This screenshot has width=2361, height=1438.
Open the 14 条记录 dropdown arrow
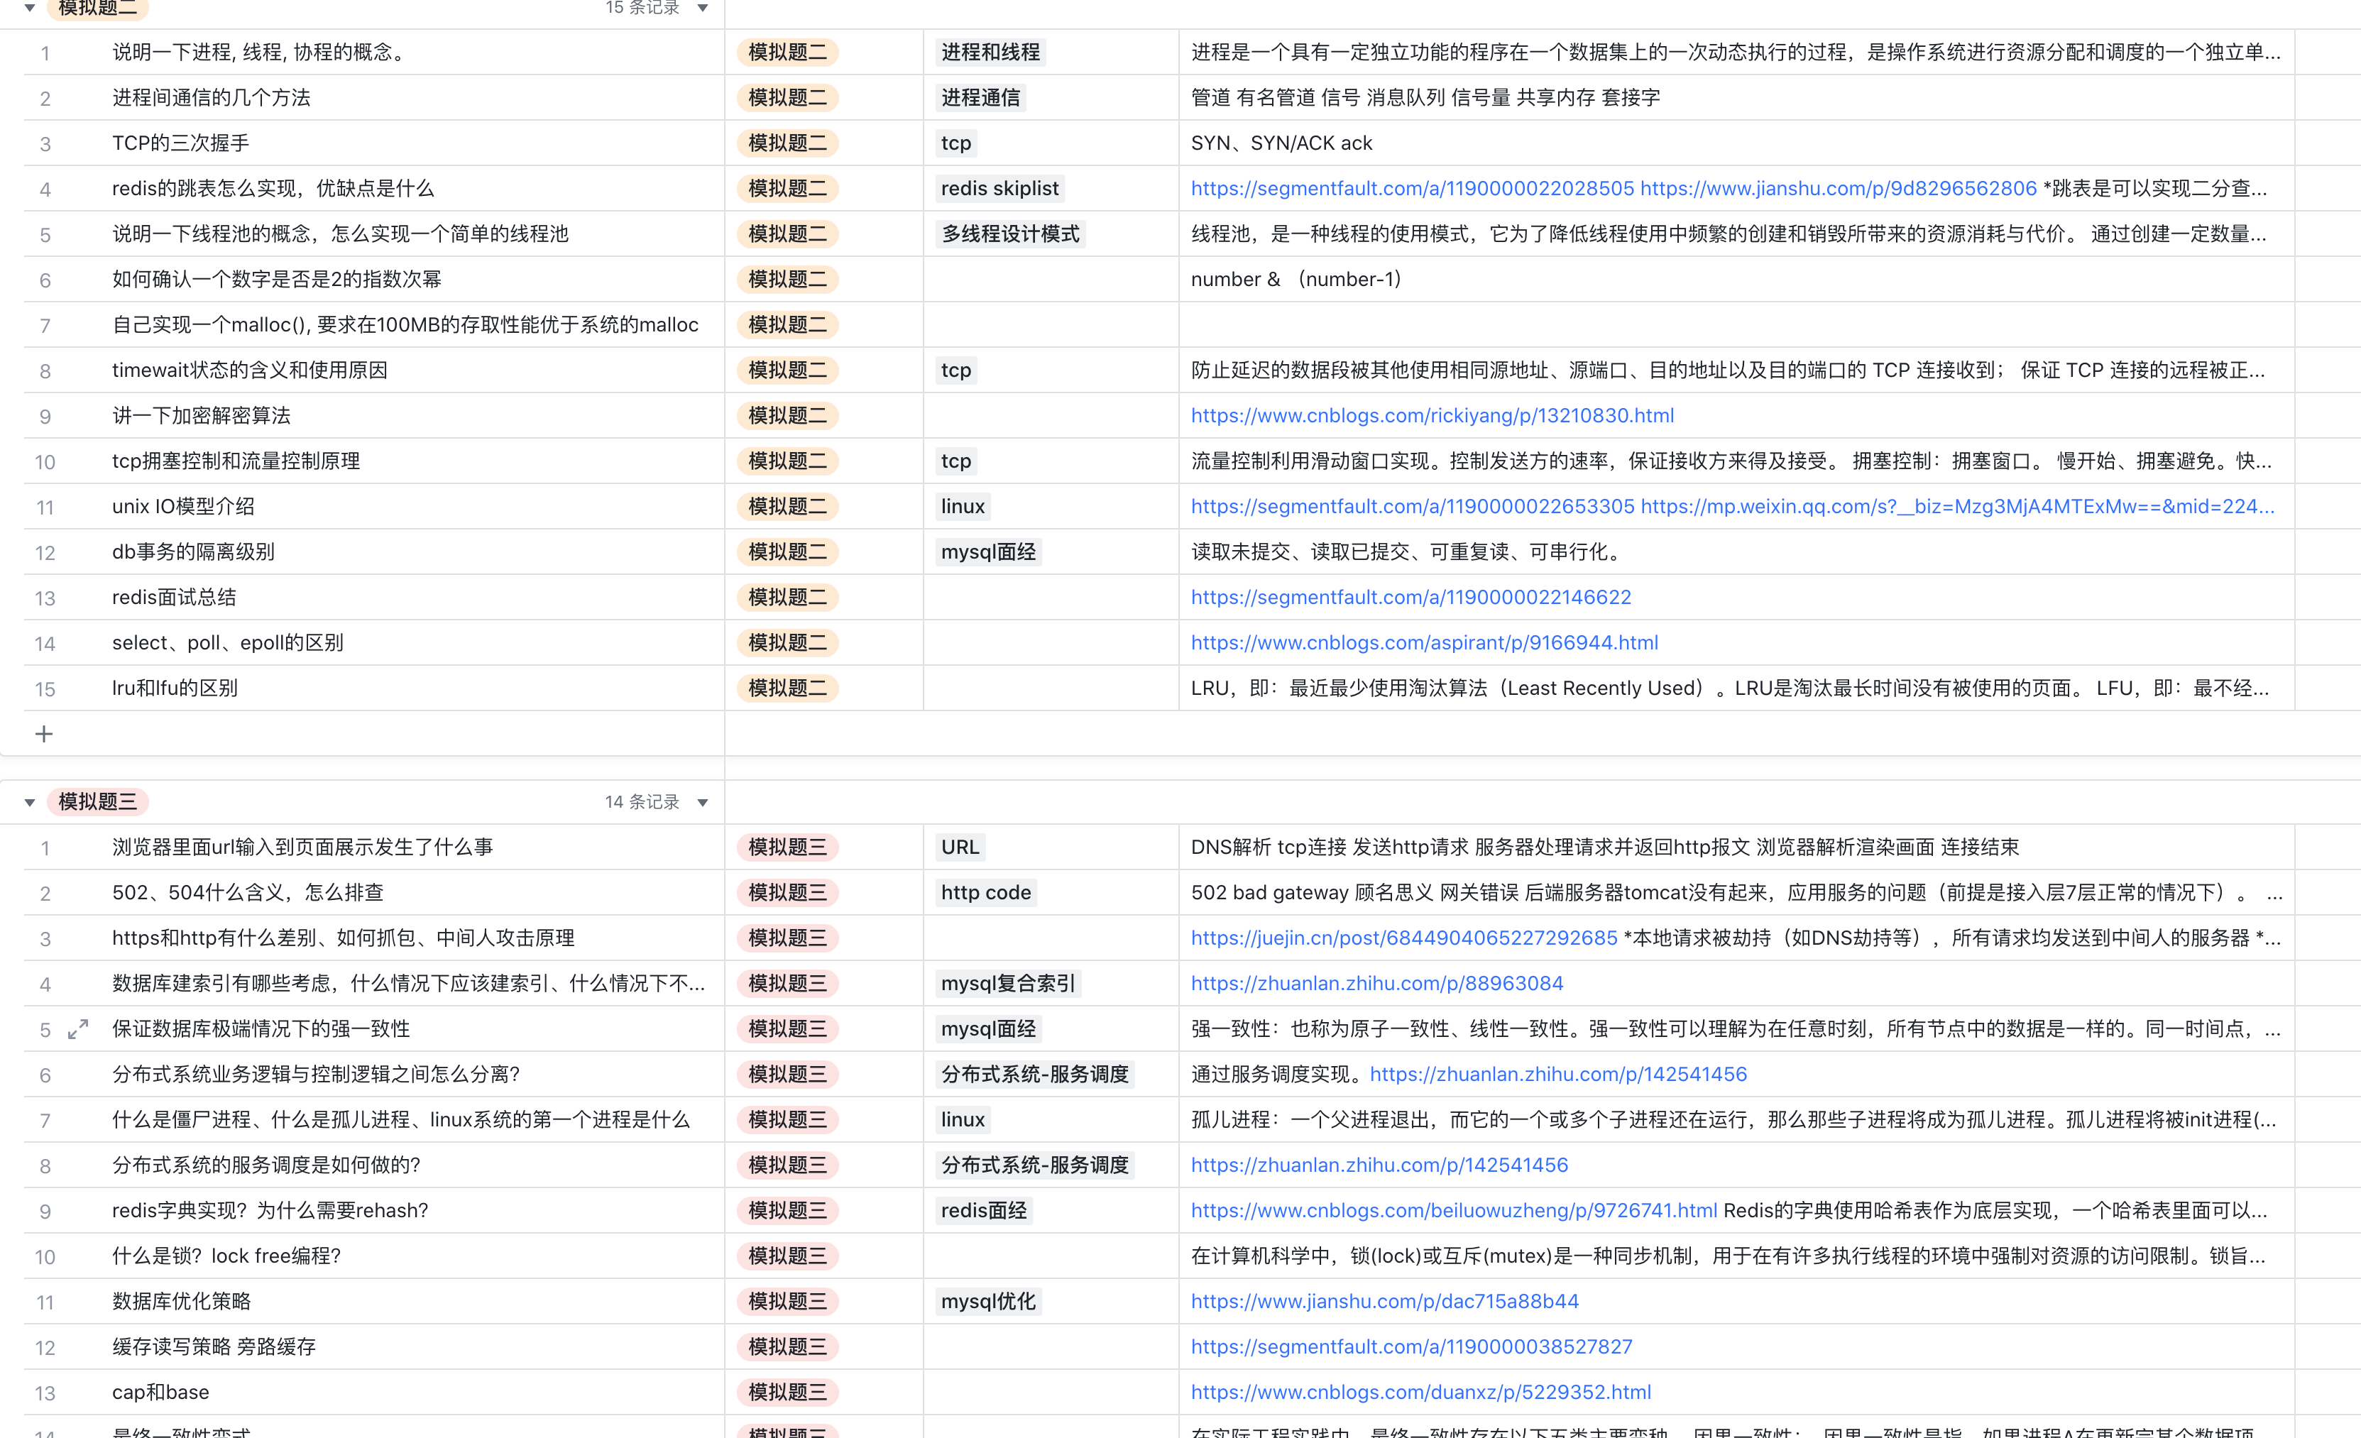(x=702, y=803)
